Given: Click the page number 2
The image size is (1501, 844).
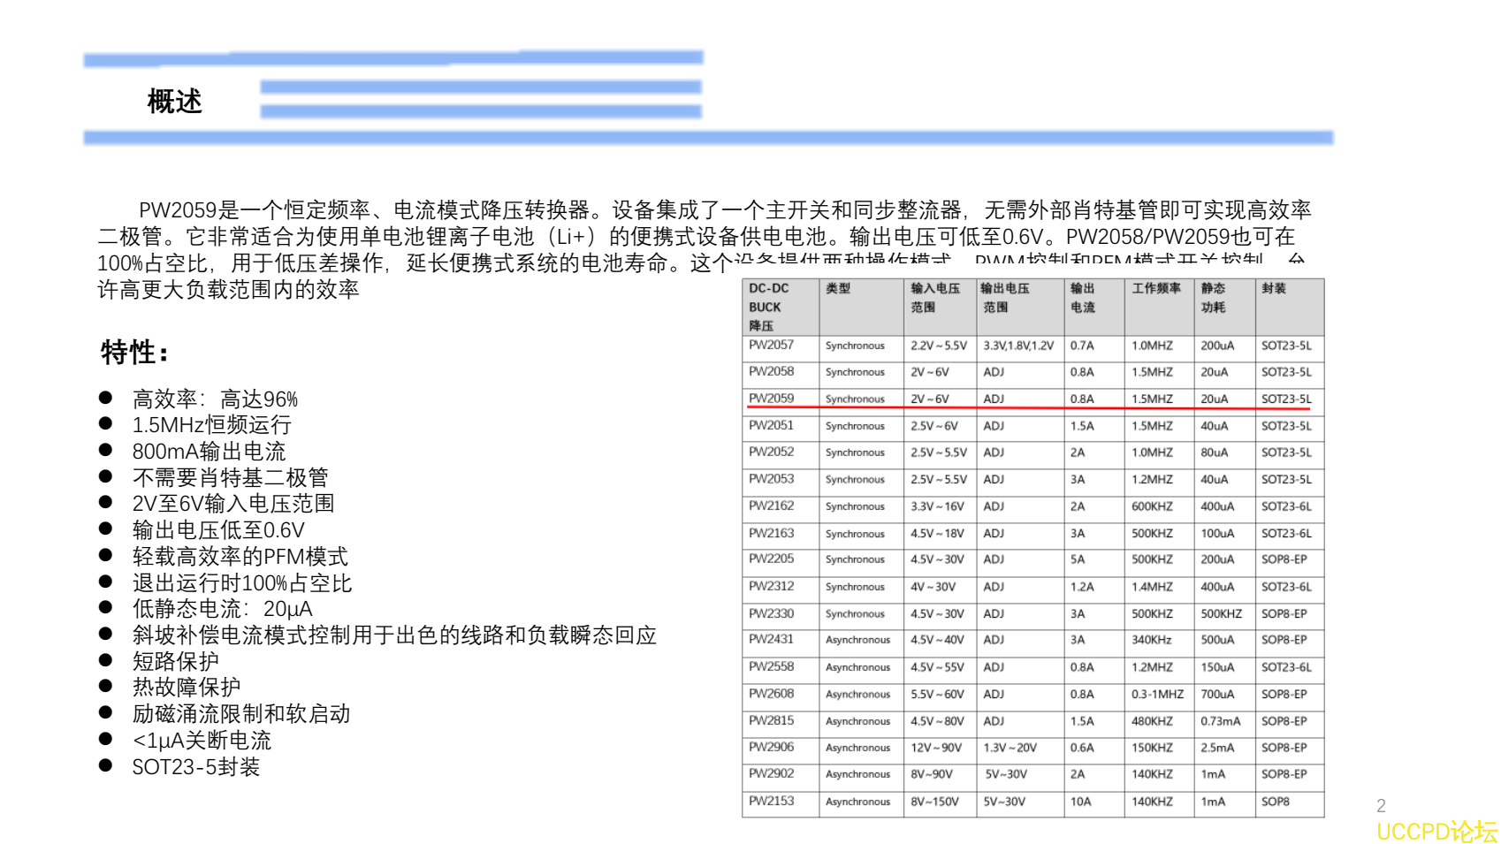Looking at the screenshot, I should point(1382,804).
